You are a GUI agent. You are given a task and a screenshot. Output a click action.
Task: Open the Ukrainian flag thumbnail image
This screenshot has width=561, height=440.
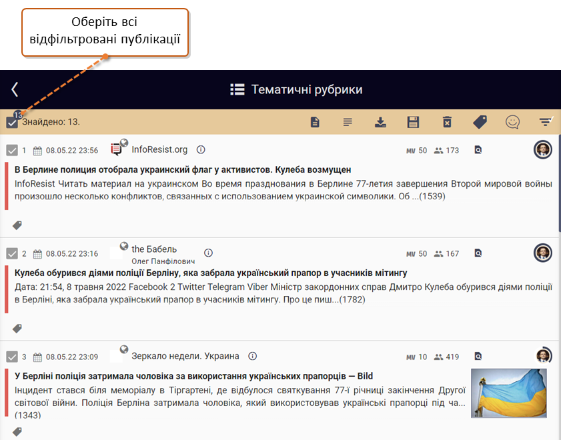click(509, 393)
